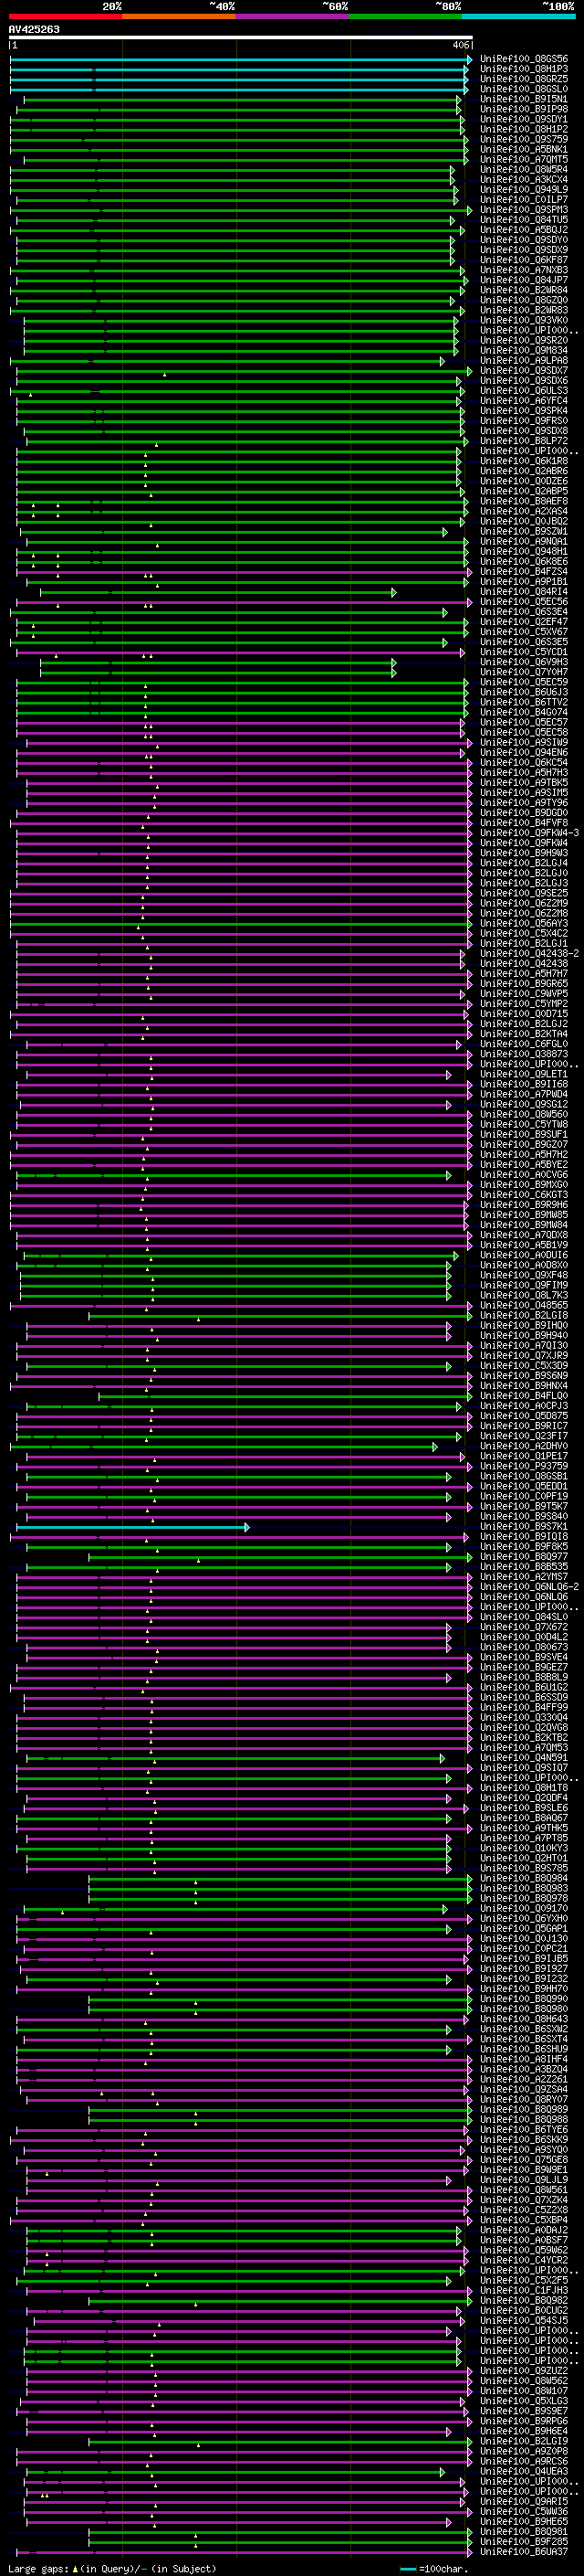The image size is (584, 2576).
Task: Click the white query sequence bar
Action: [241, 38]
